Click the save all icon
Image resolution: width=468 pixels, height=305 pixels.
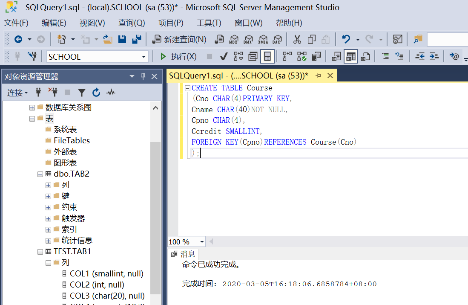point(137,39)
